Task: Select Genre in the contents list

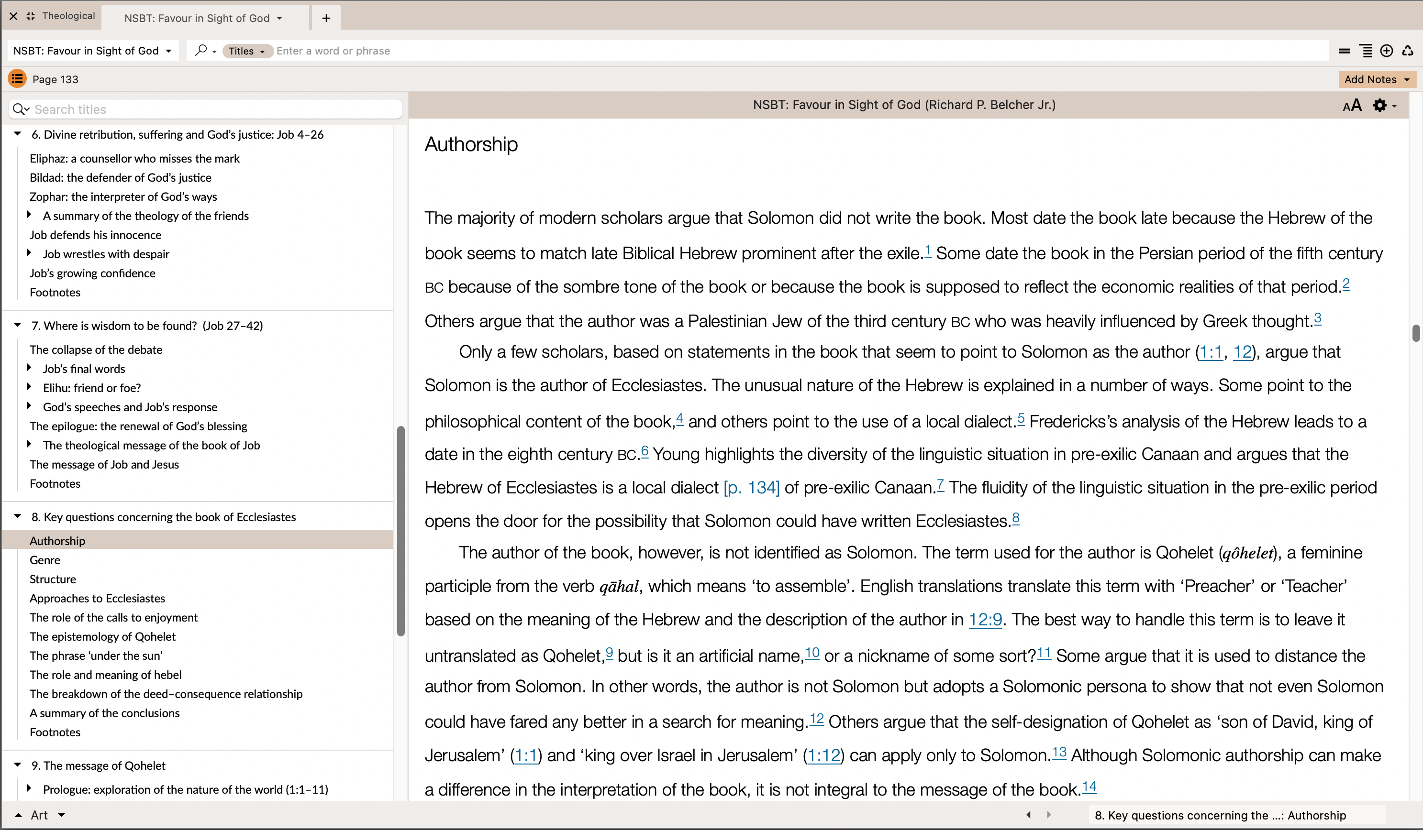Action: [44, 560]
